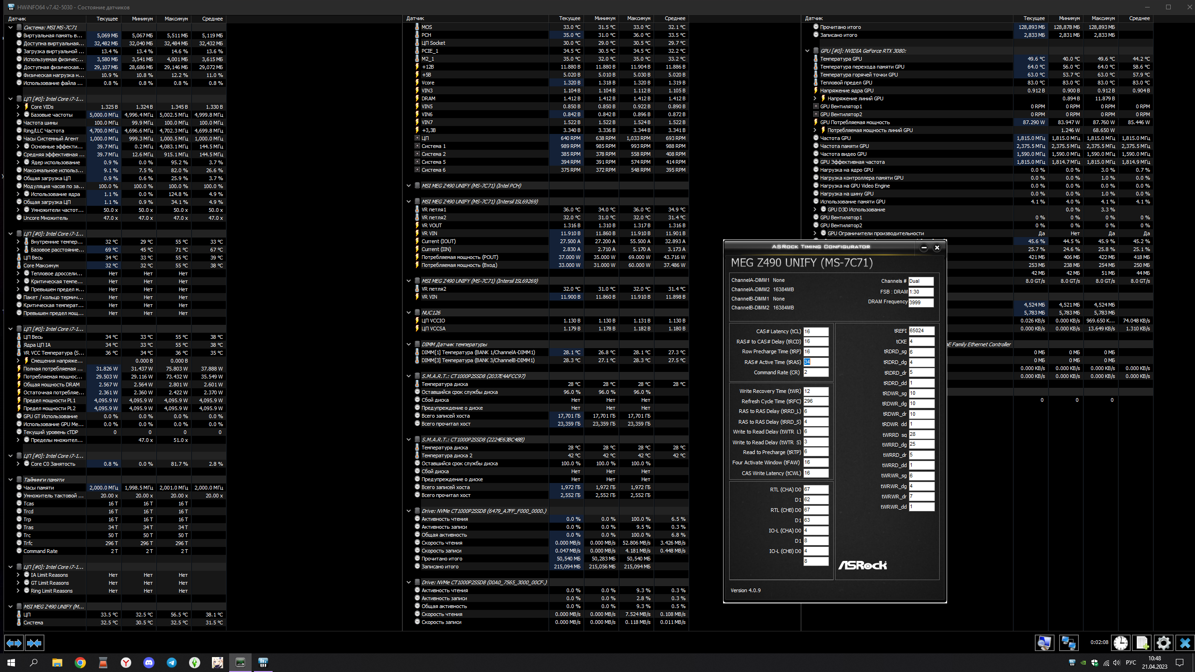The width and height of the screenshot is (1195, 672).
Task: Click the expand-columns double arrow icon
Action: pos(14,643)
